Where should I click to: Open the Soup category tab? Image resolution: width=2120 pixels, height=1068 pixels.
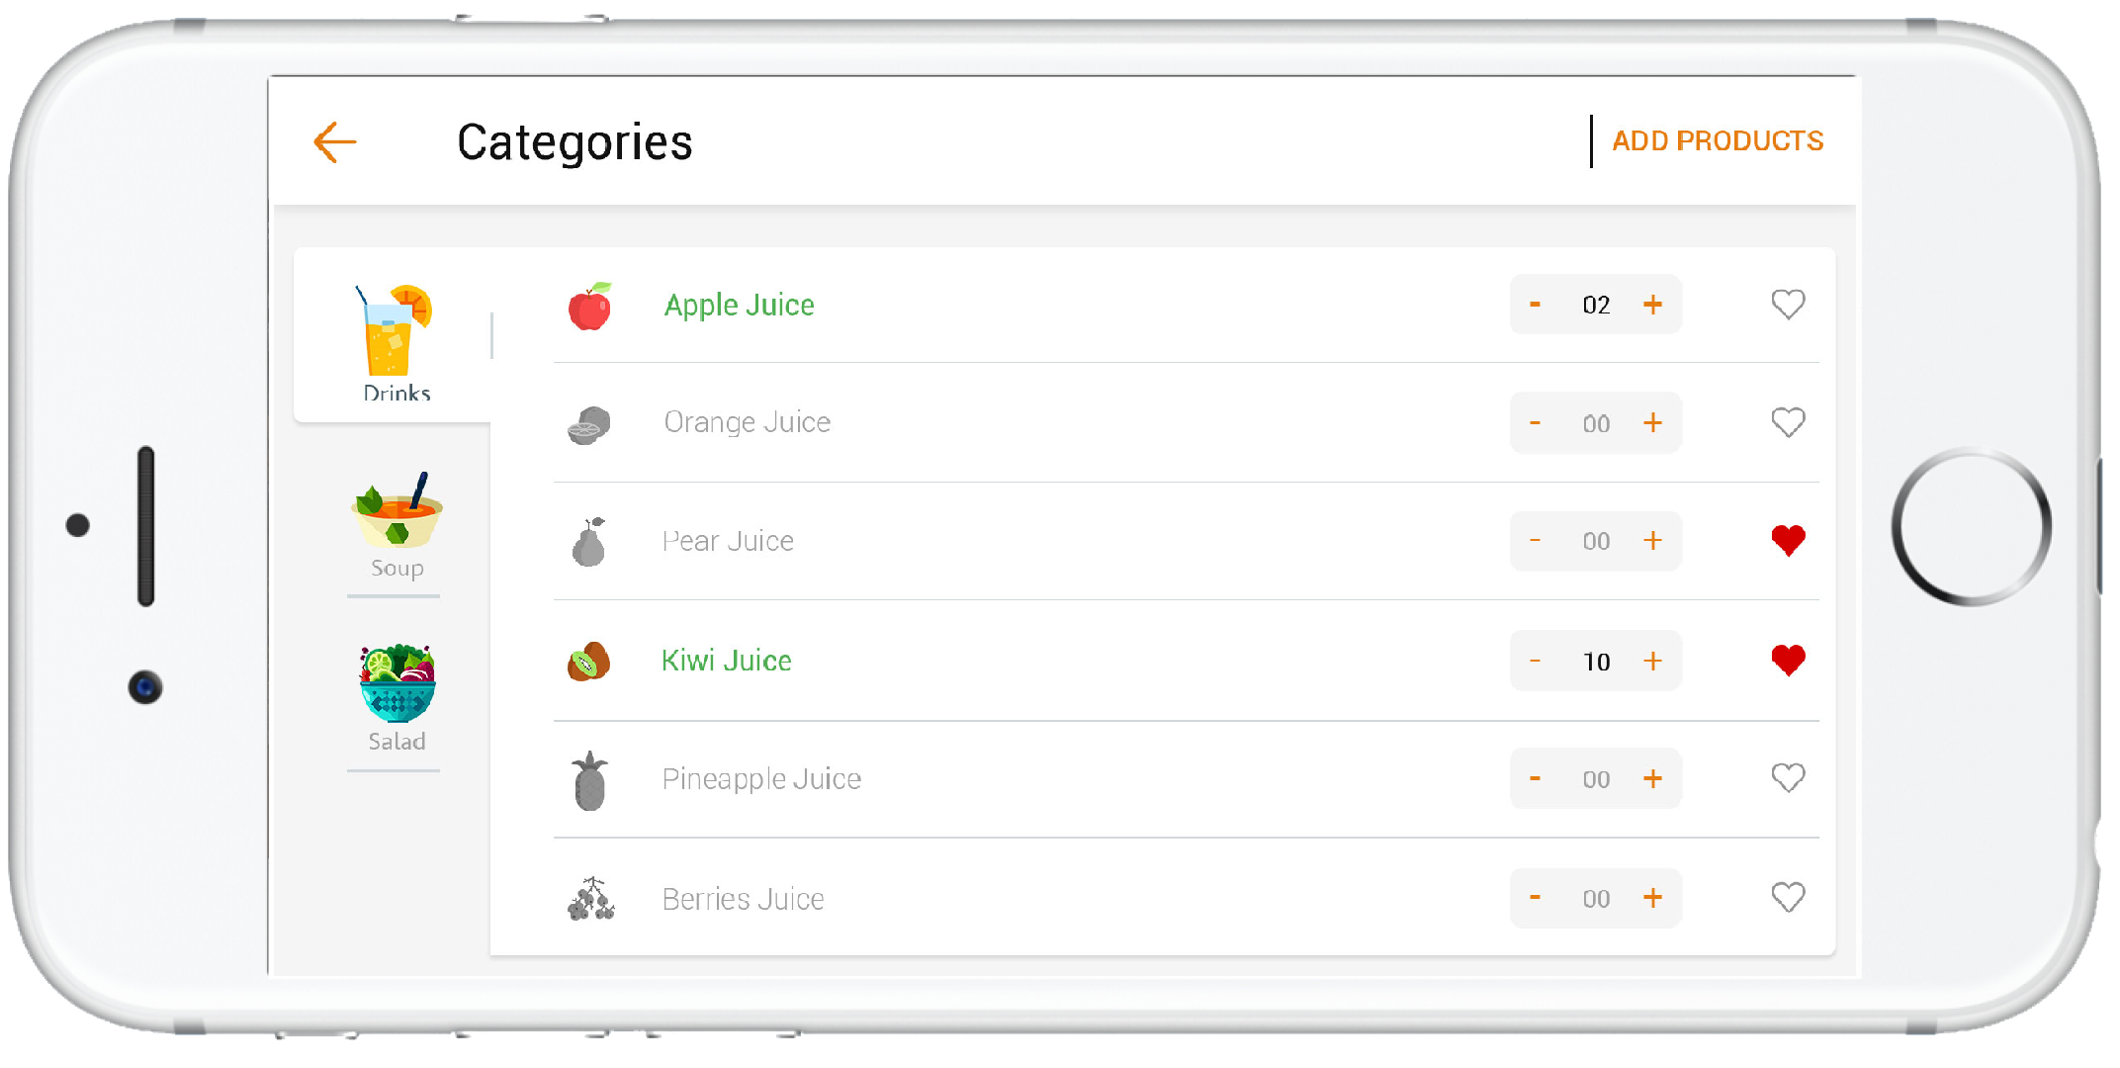(x=397, y=525)
